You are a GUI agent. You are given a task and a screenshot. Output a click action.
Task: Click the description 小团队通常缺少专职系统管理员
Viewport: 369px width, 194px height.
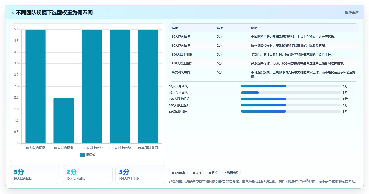293,36
